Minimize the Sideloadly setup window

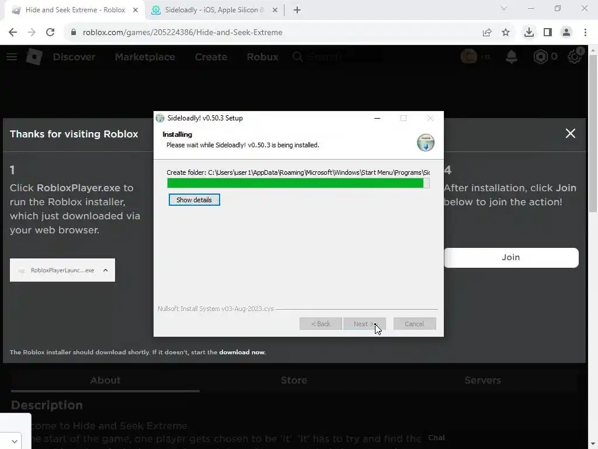click(x=377, y=118)
